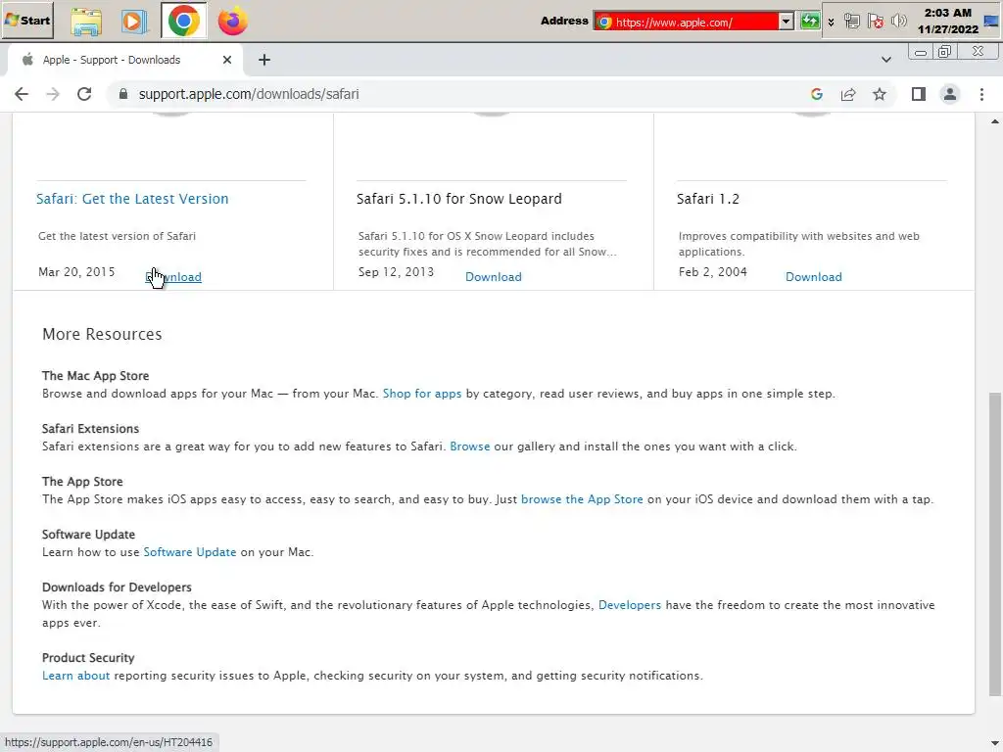The width and height of the screenshot is (1003, 752).
Task: Download Safari 1.2
Action: coord(814,277)
